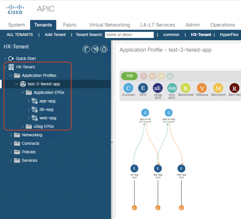Click the list filter icon in HX-Tenant header
Image resolution: width=241 pixels, height=219 pixels.
click(x=95, y=49)
